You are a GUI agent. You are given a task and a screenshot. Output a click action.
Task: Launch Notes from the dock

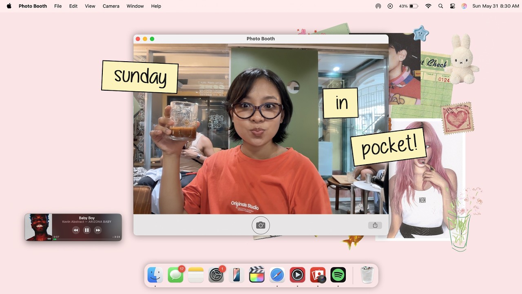196,275
